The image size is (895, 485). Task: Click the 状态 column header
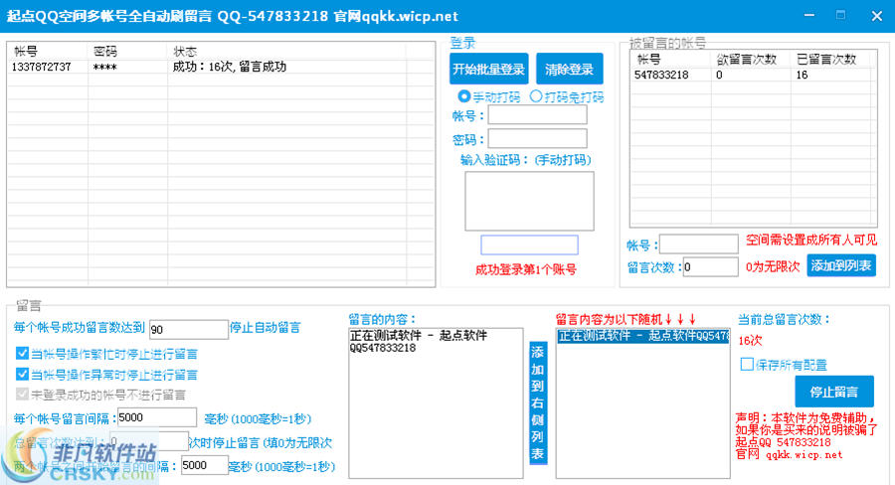pos(286,51)
